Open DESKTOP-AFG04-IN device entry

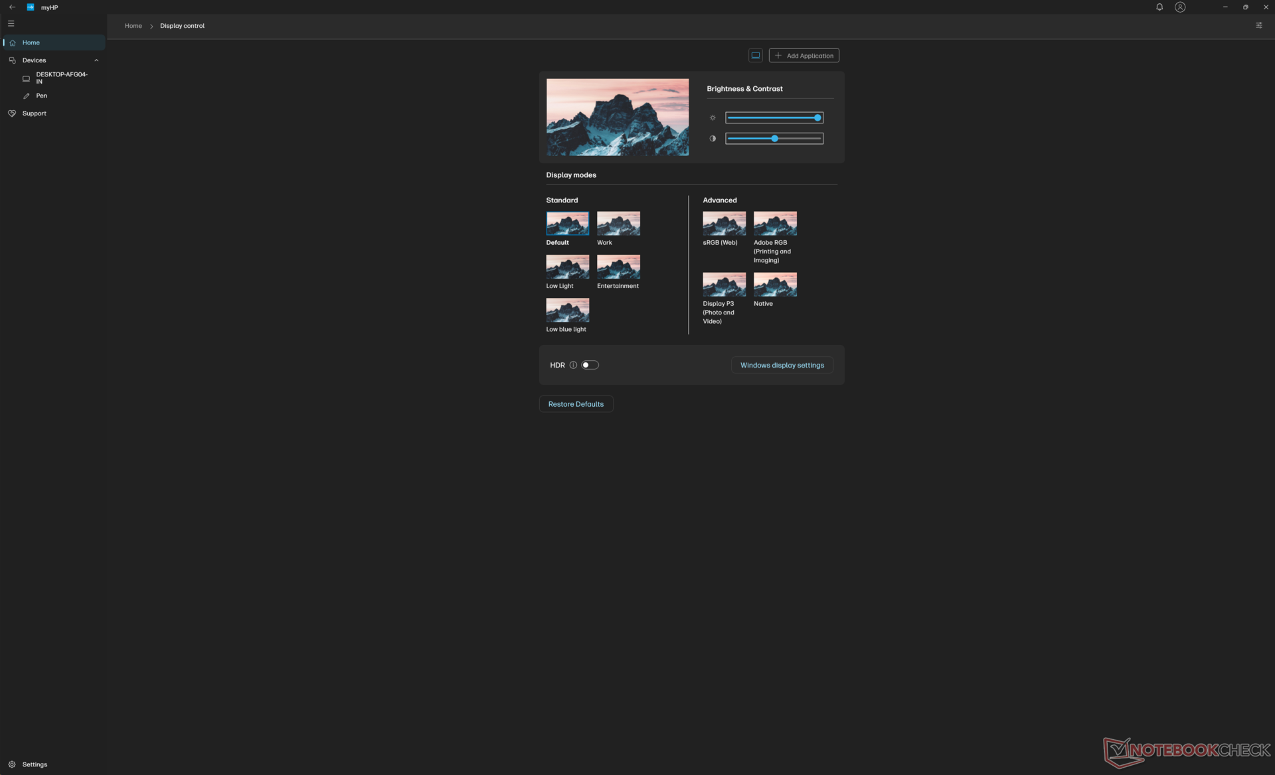[x=60, y=78]
